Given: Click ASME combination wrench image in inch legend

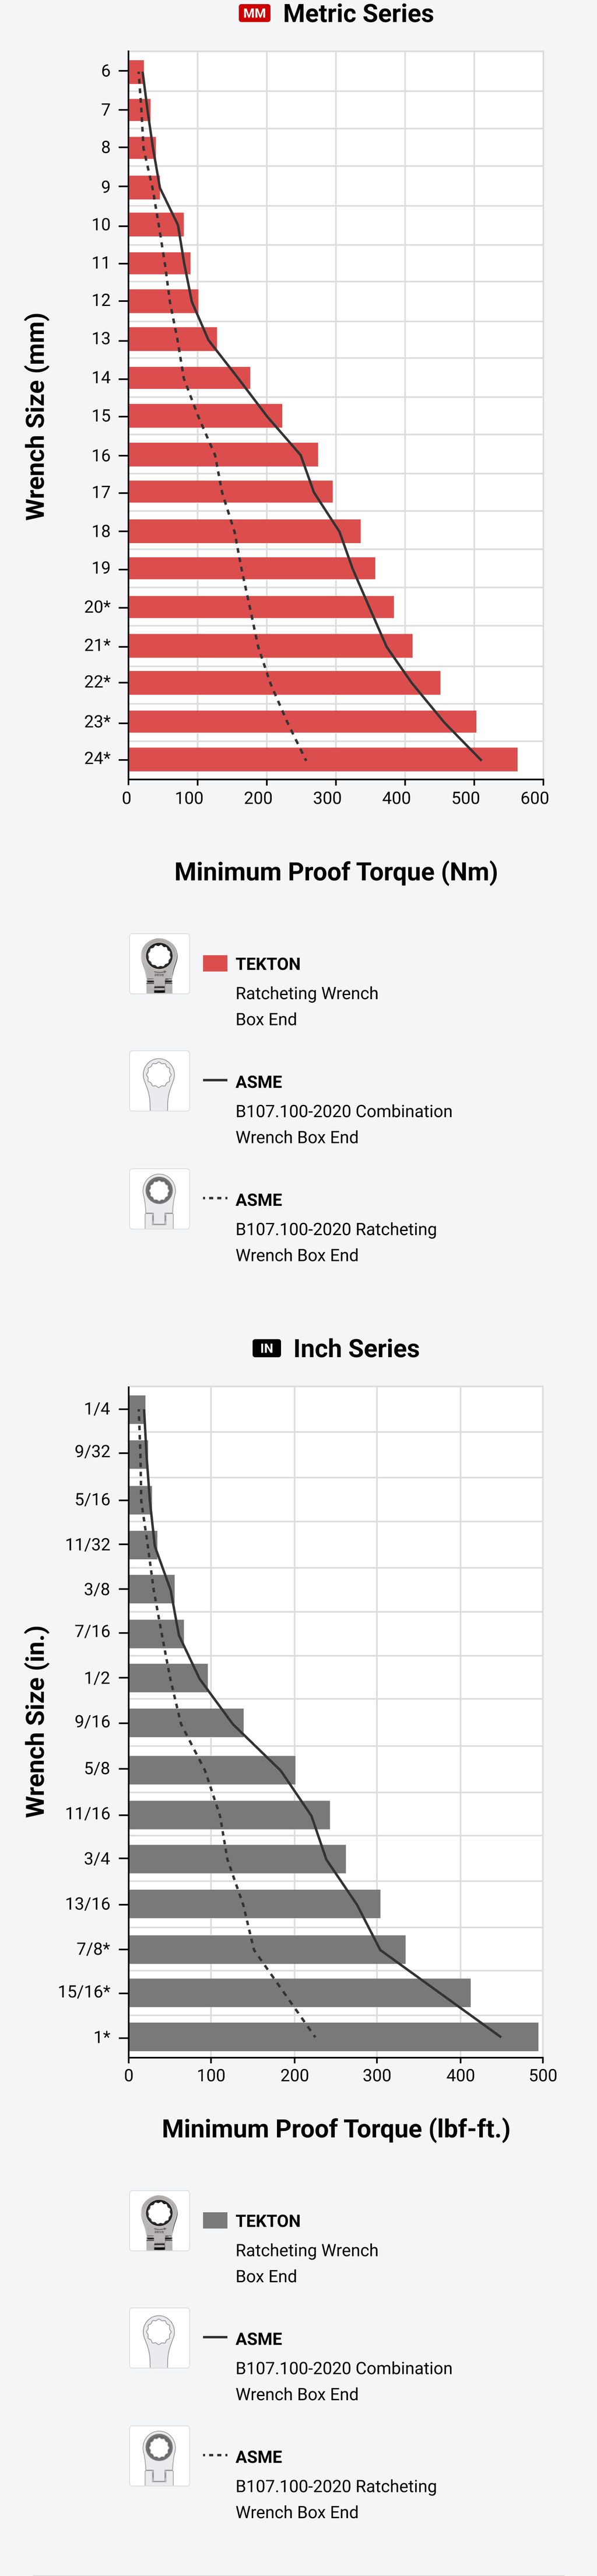Looking at the screenshot, I should (159, 2339).
